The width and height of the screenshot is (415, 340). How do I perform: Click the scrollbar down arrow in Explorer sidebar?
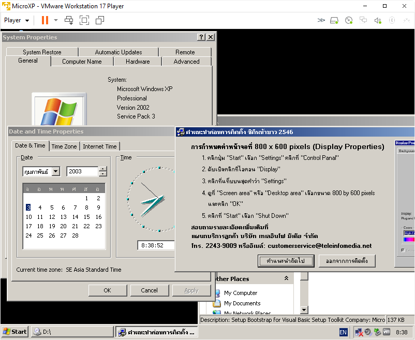pos(304,309)
